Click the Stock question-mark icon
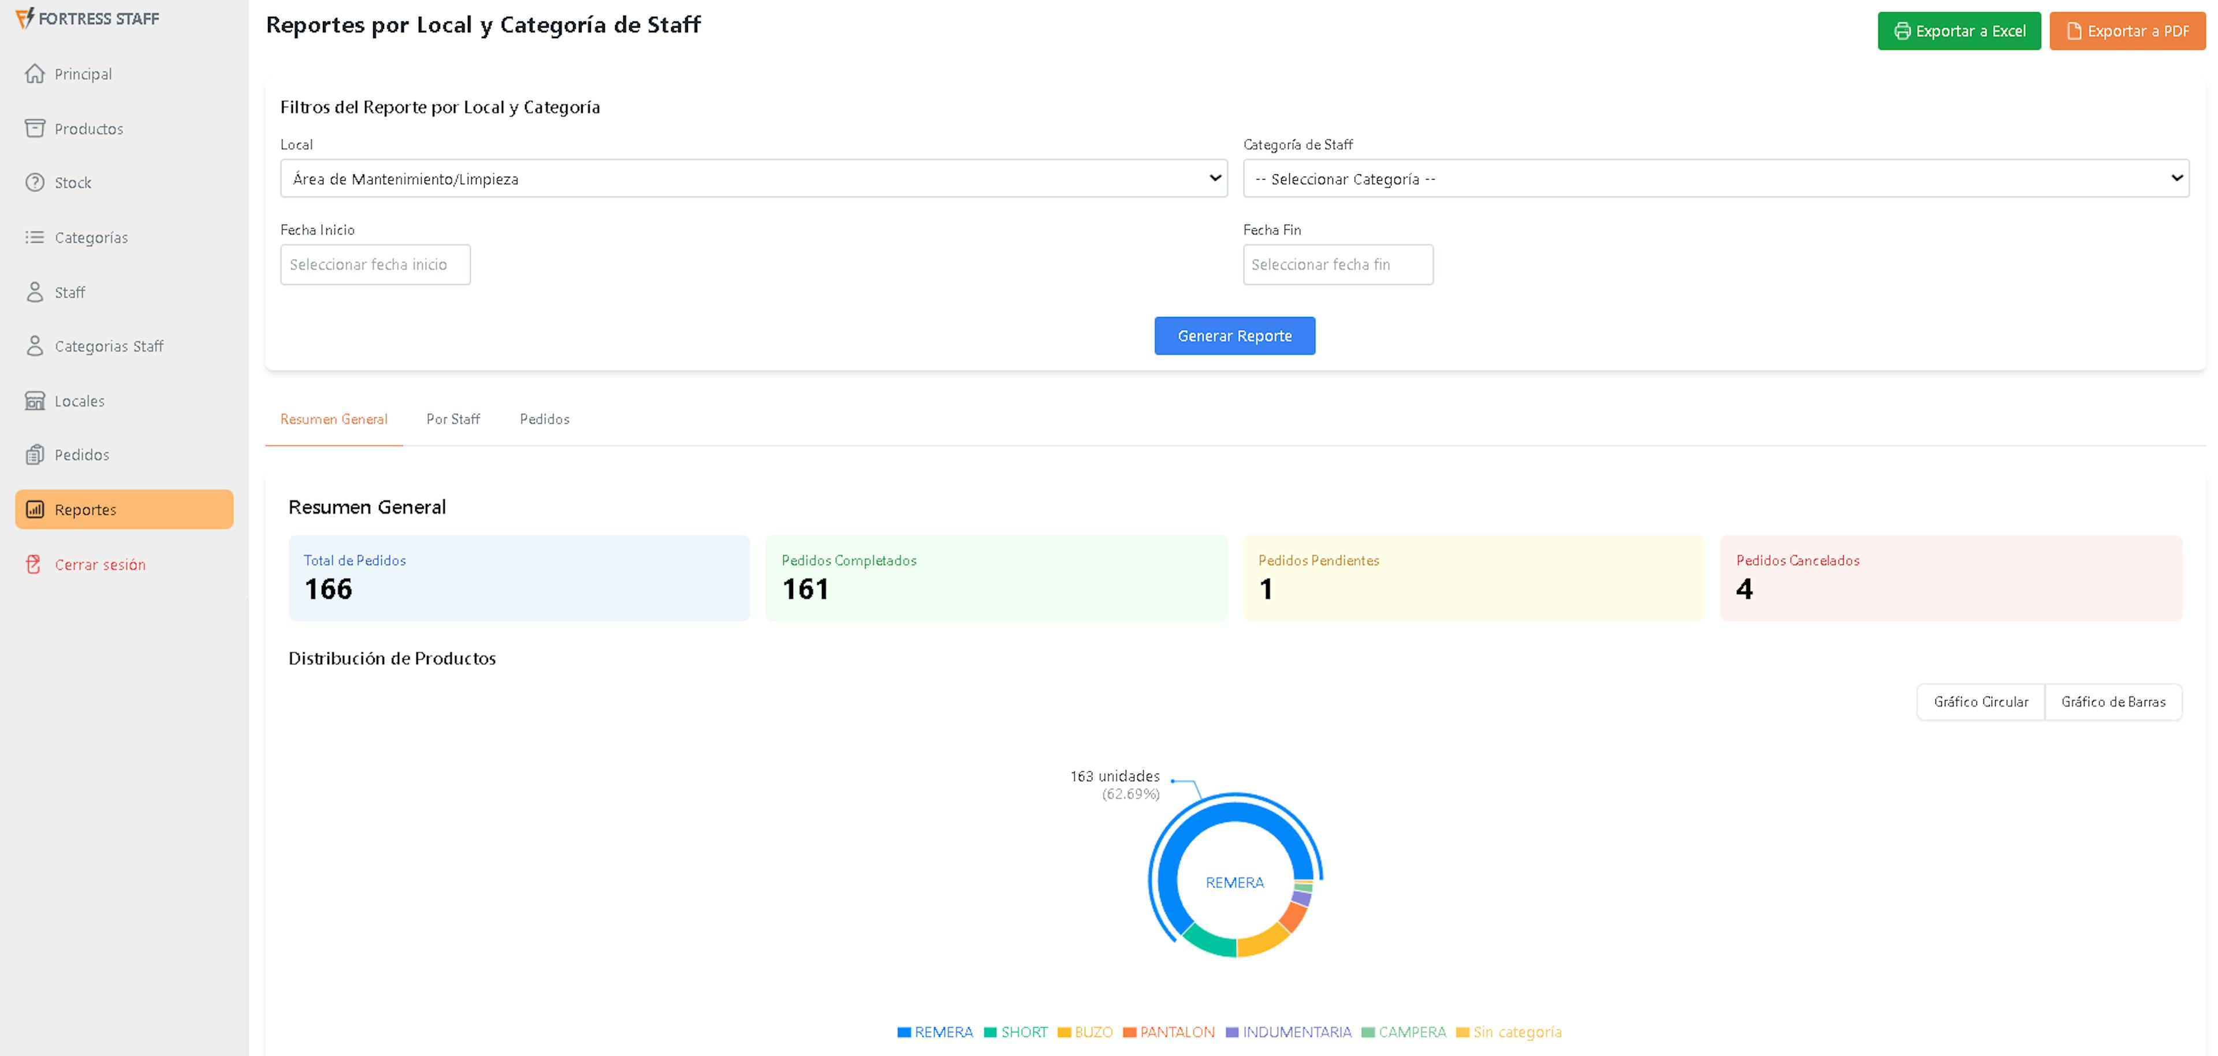Image resolution: width=2218 pixels, height=1056 pixels. pyautogui.click(x=35, y=182)
